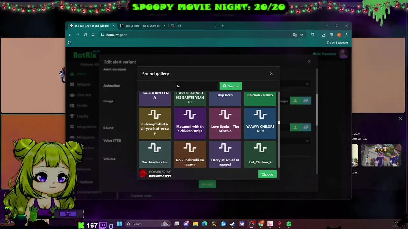Viewport: 408px width, 229px height.
Task: Close the Edit alert variant dialog
Action: (309, 61)
